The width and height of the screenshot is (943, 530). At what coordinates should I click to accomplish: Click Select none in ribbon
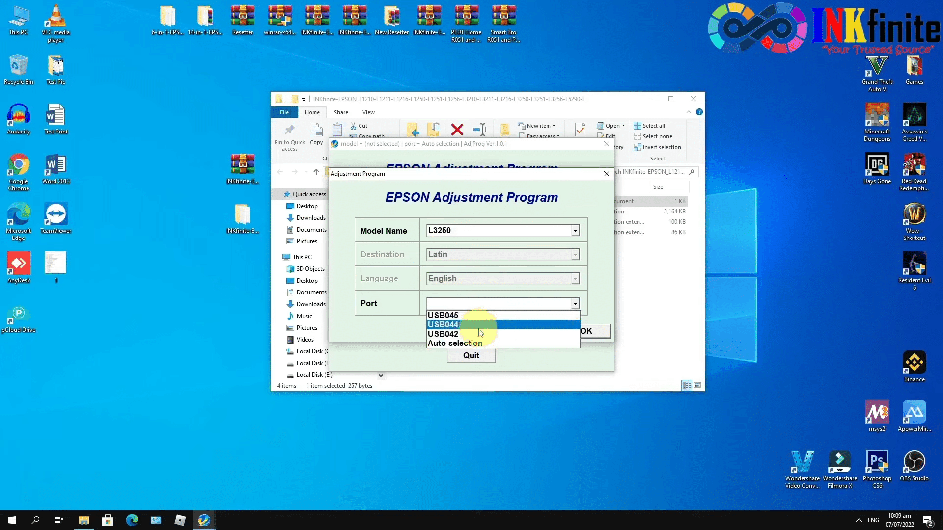click(x=653, y=136)
